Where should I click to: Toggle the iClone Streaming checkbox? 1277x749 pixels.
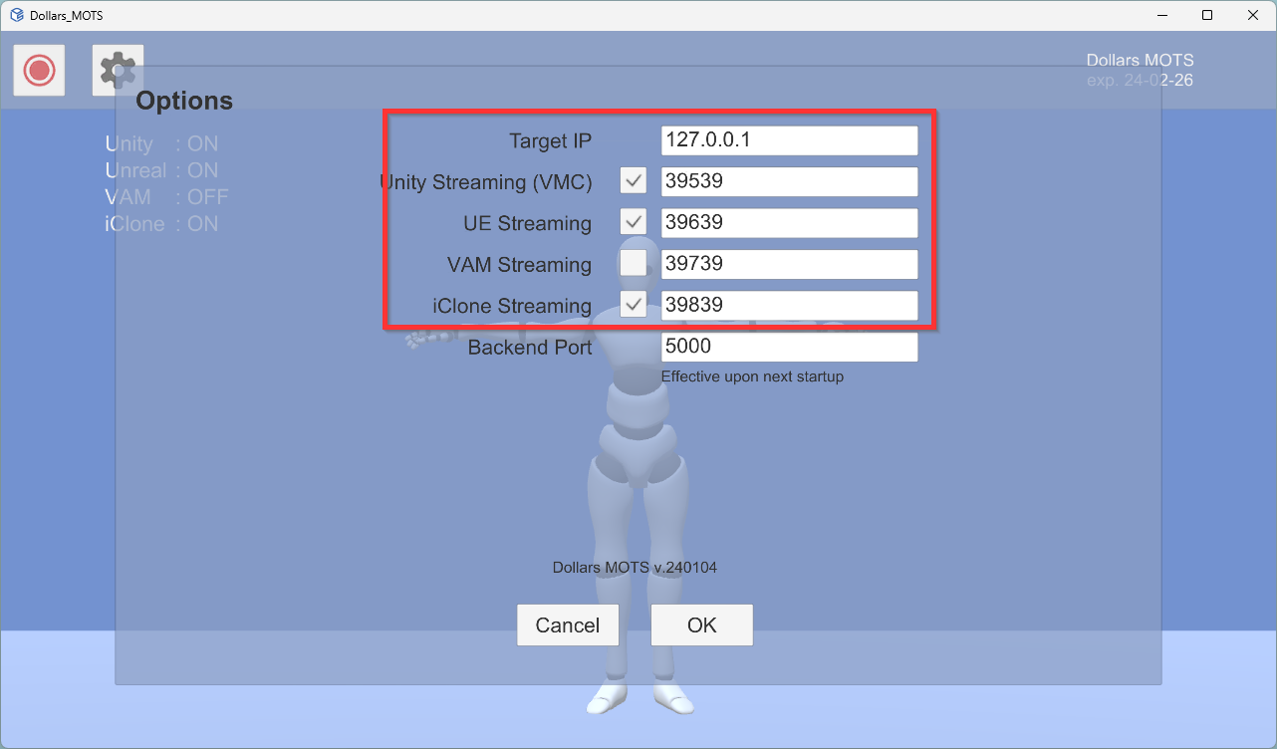[634, 306]
